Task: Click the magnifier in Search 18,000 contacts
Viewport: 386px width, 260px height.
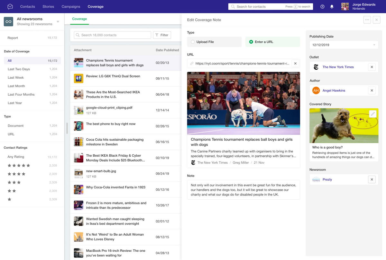Action: tap(78, 35)
